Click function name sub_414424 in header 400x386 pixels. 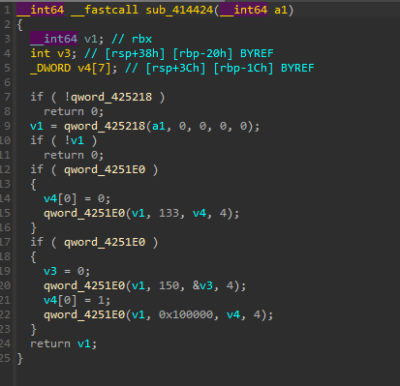click(179, 10)
